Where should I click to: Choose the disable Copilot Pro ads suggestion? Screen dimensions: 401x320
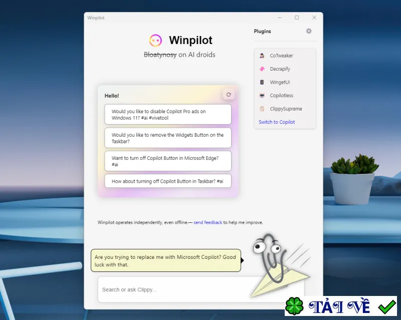(x=168, y=115)
